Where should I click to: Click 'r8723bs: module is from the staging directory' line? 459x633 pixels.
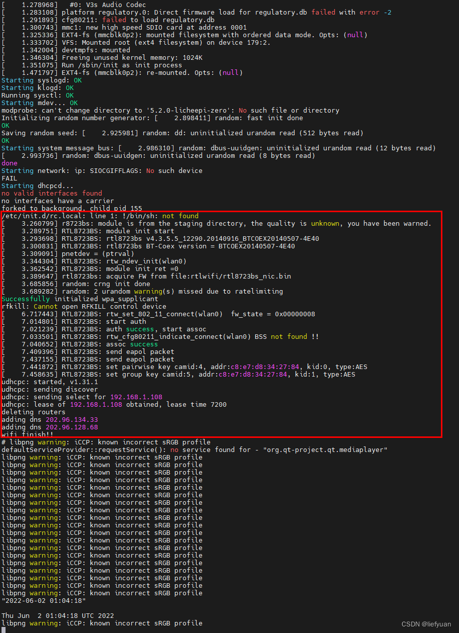(217, 223)
